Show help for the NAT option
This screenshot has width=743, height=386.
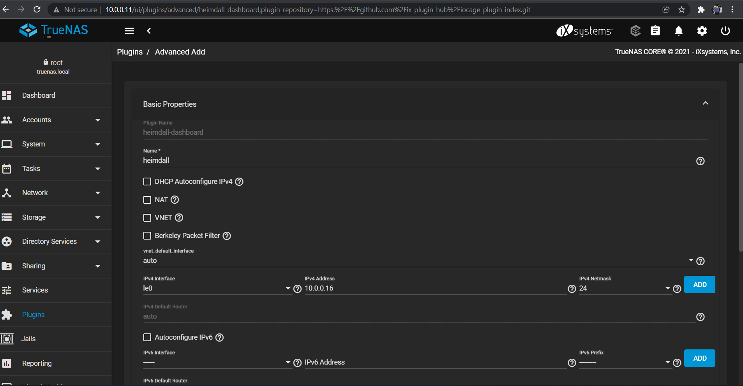pyautogui.click(x=175, y=200)
